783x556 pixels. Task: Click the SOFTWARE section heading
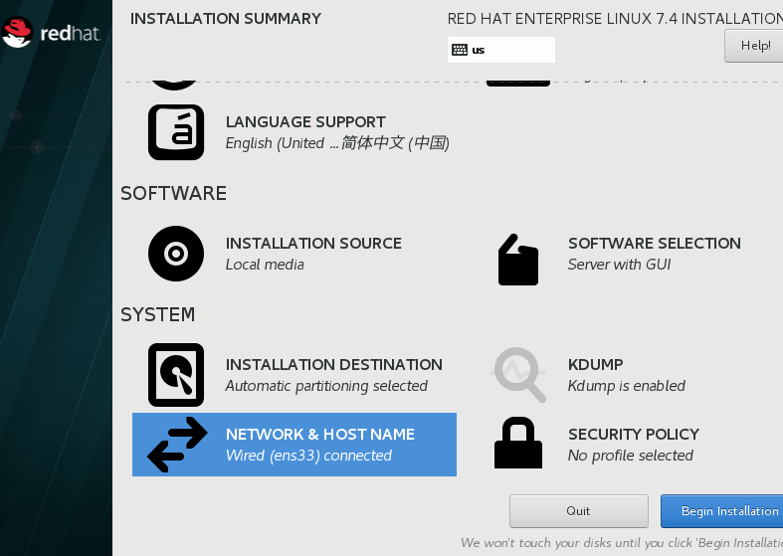coord(174,193)
